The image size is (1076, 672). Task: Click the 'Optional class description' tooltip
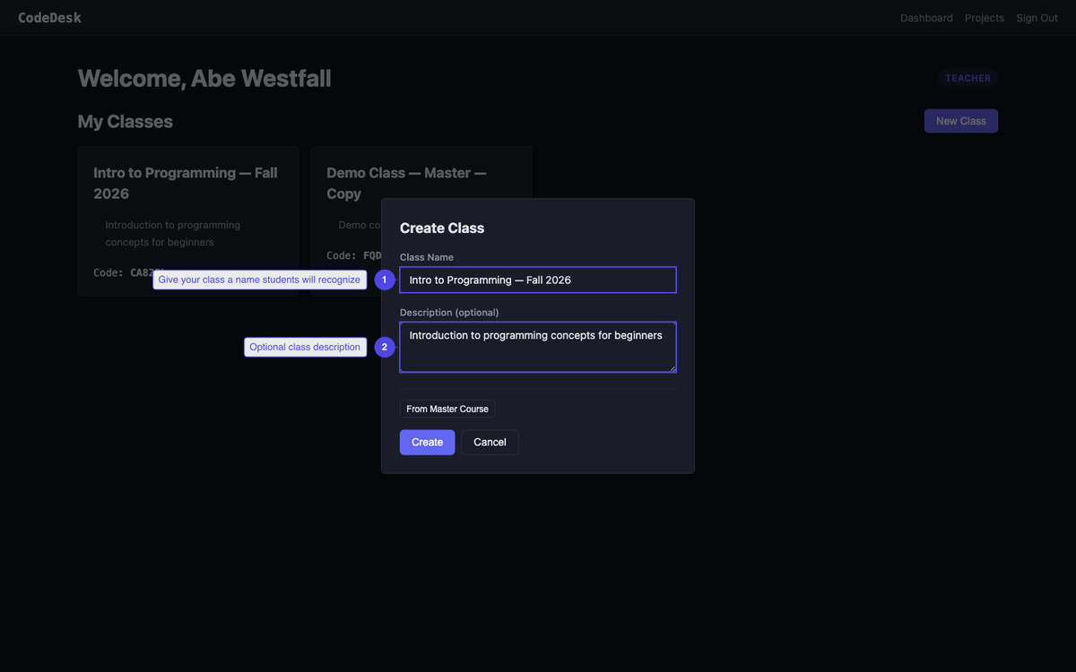click(305, 347)
